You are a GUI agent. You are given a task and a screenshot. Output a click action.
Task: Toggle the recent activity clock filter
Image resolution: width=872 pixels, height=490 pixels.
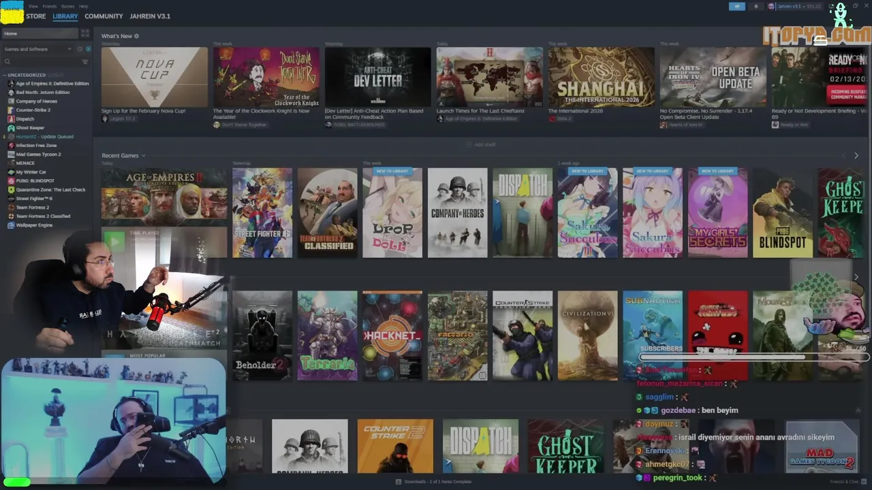(80, 49)
